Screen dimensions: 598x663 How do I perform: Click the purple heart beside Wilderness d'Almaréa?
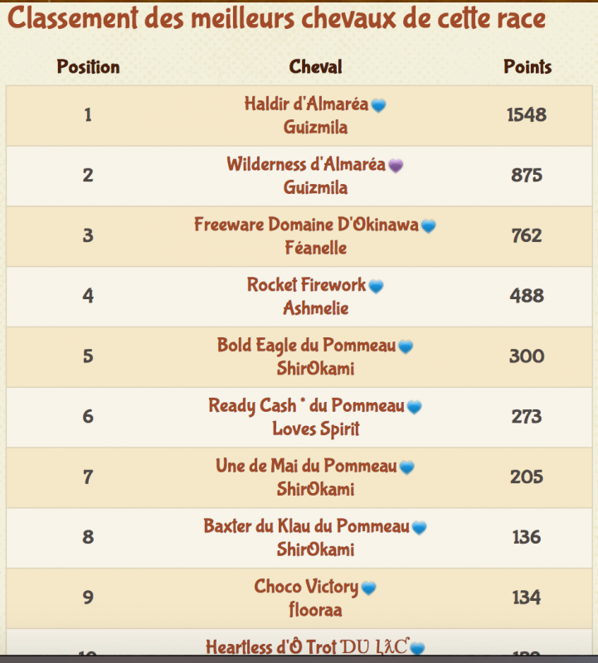(396, 166)
